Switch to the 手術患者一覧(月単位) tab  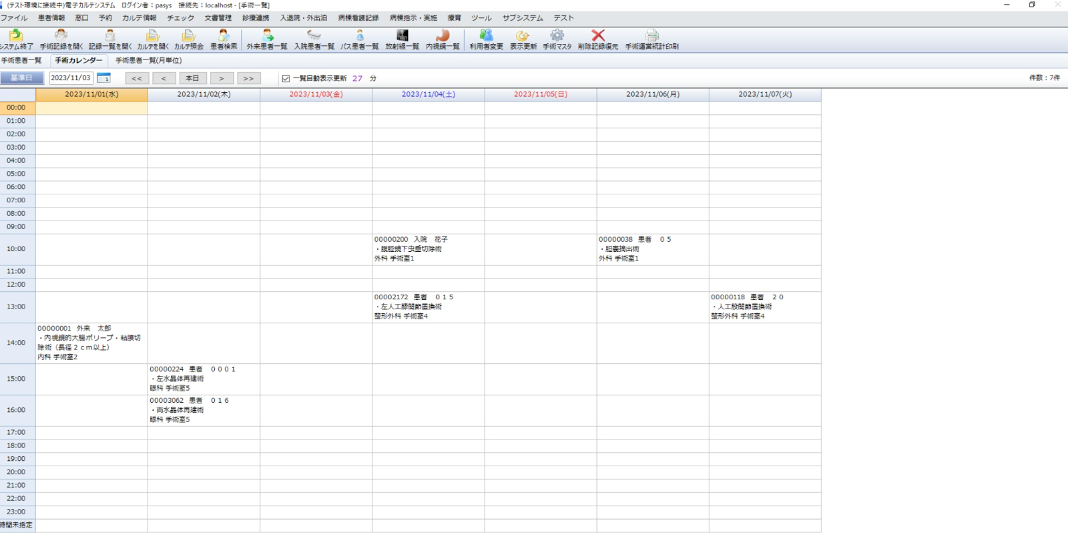[148, 61]
